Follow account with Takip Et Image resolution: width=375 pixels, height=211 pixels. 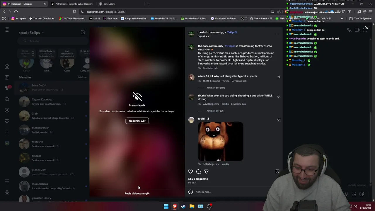tap(232, 32)
